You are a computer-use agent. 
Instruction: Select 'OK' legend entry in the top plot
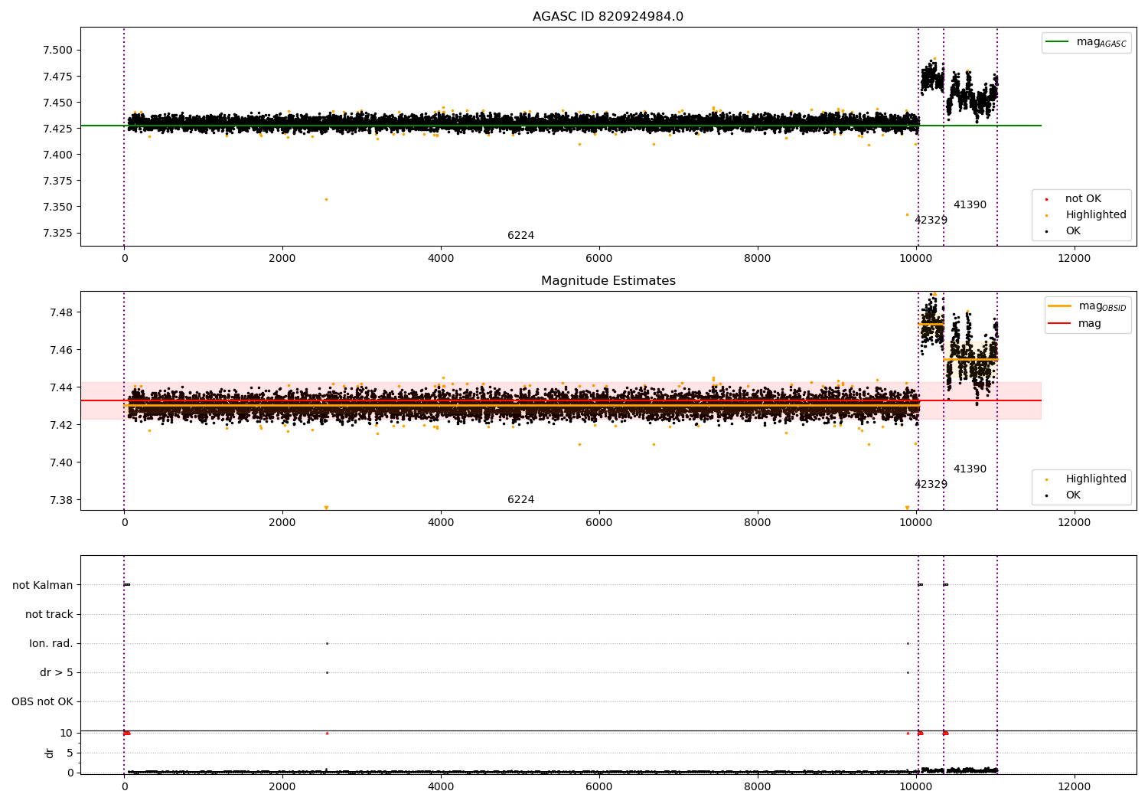pos(1073,231)
